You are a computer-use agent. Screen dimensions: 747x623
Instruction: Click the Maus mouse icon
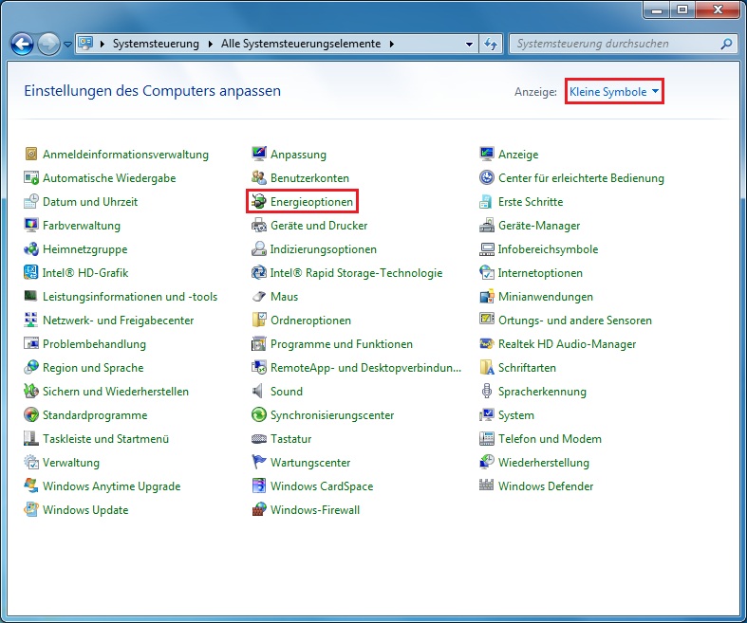click(259, 297)
